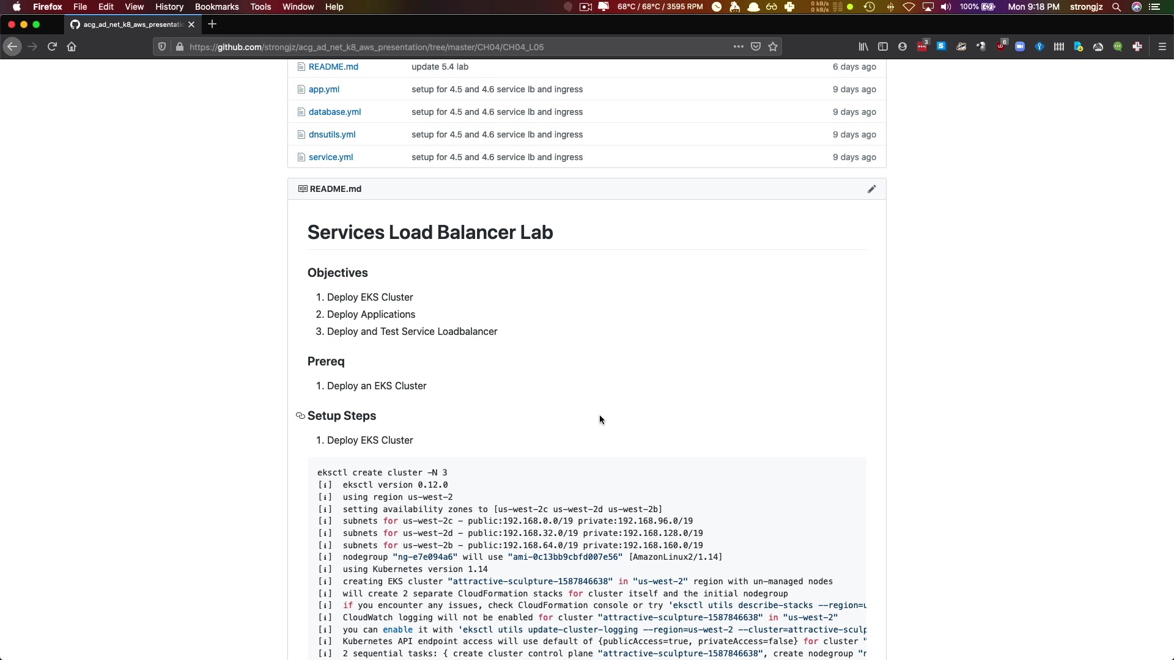The image size is (1174, 660).
Task: Open the Firefox account icon
Action: click(x=903, y=47)
